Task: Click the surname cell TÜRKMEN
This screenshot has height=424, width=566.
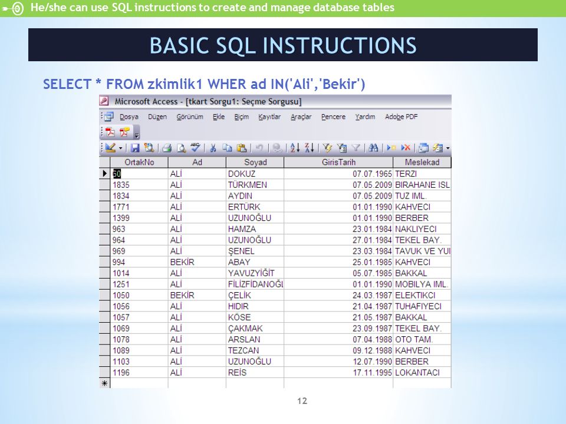Action: pyautogui.click(x=255, y=184)
